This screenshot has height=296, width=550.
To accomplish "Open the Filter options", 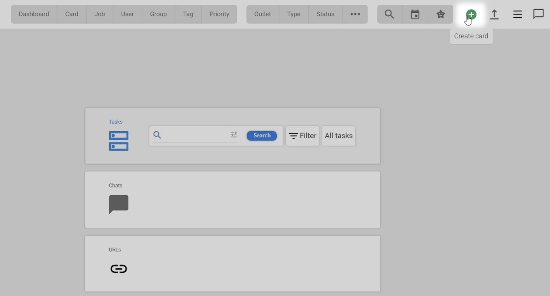I will click(x=302, y=136).
